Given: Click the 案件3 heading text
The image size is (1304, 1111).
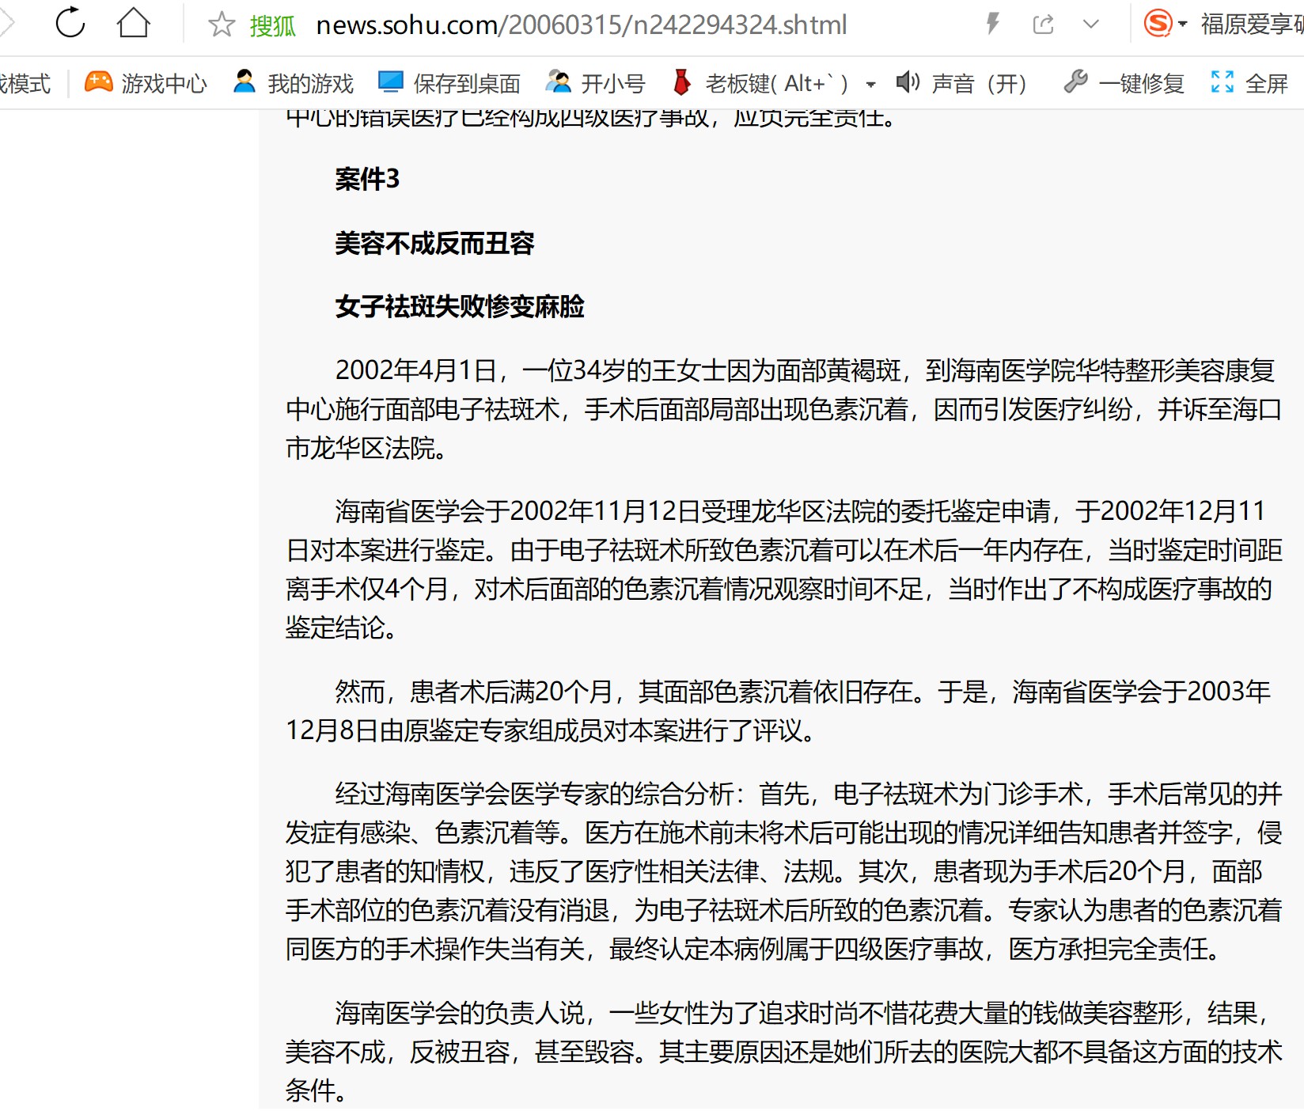Looking at the screenshot, I should pyautogui.click(x=367, y=180).
